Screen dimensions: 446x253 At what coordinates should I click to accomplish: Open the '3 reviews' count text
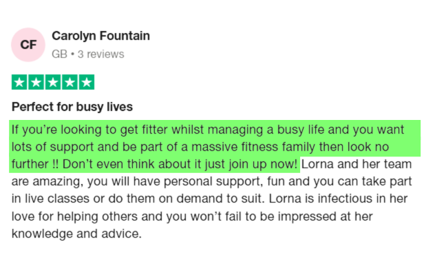point(101,54)
